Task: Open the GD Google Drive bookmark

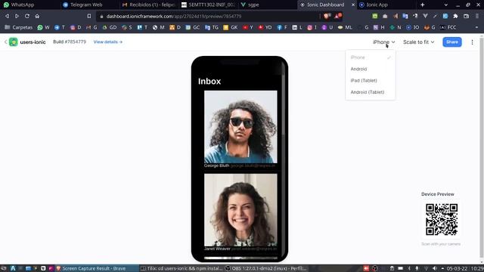Action: tap(110, 27)
